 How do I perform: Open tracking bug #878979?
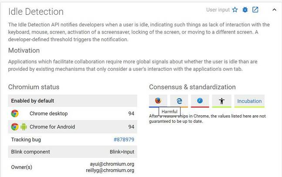click(x=124, y=140)
